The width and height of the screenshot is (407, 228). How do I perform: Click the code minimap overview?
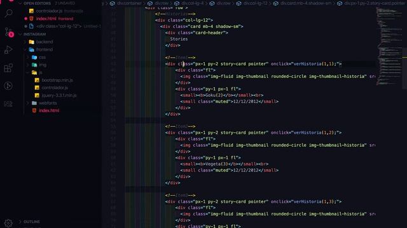point(389,46)
